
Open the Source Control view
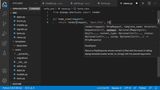4,24
